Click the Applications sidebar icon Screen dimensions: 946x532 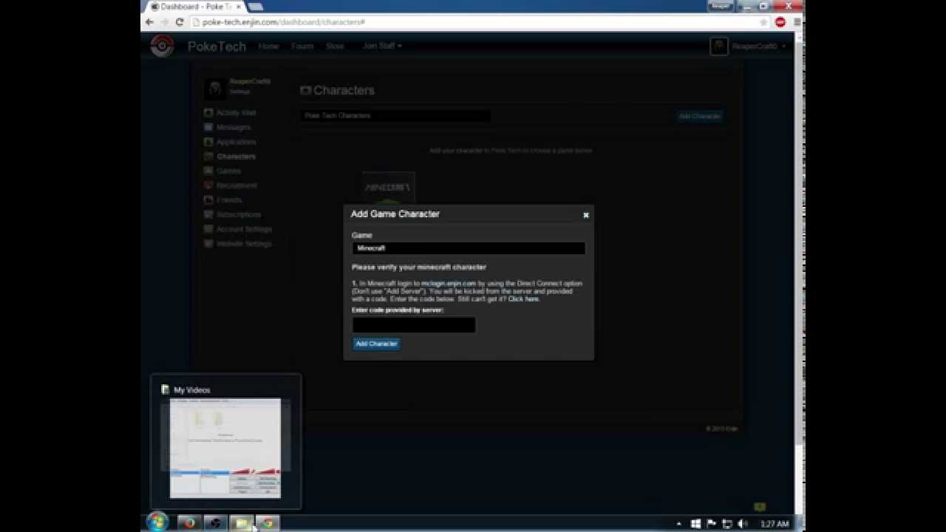coord(208,142)
